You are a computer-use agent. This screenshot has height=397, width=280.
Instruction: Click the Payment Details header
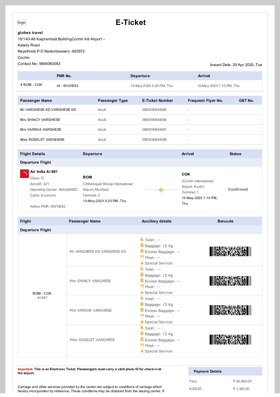(207, 371)
